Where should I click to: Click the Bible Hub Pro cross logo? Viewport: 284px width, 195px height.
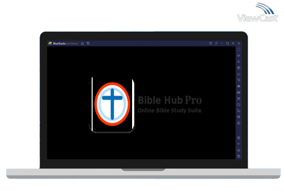112,104
